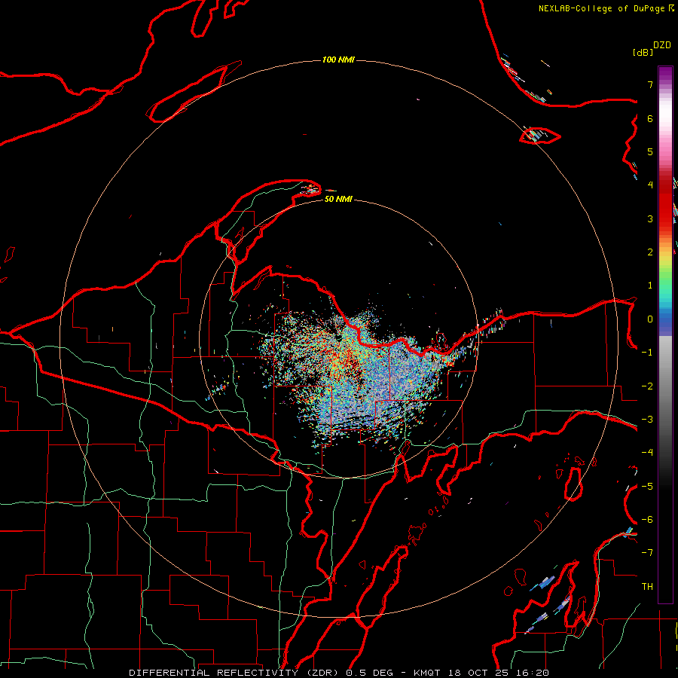Click the -5 value on the dB scale

pos(647,487)
